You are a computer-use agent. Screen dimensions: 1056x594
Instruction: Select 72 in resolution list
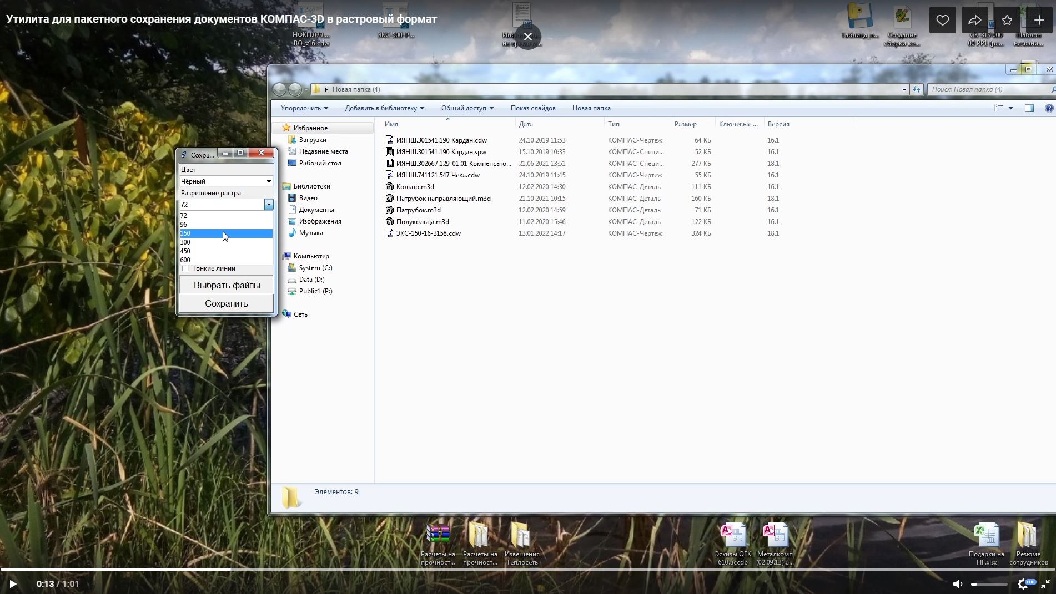pos(226,216)
